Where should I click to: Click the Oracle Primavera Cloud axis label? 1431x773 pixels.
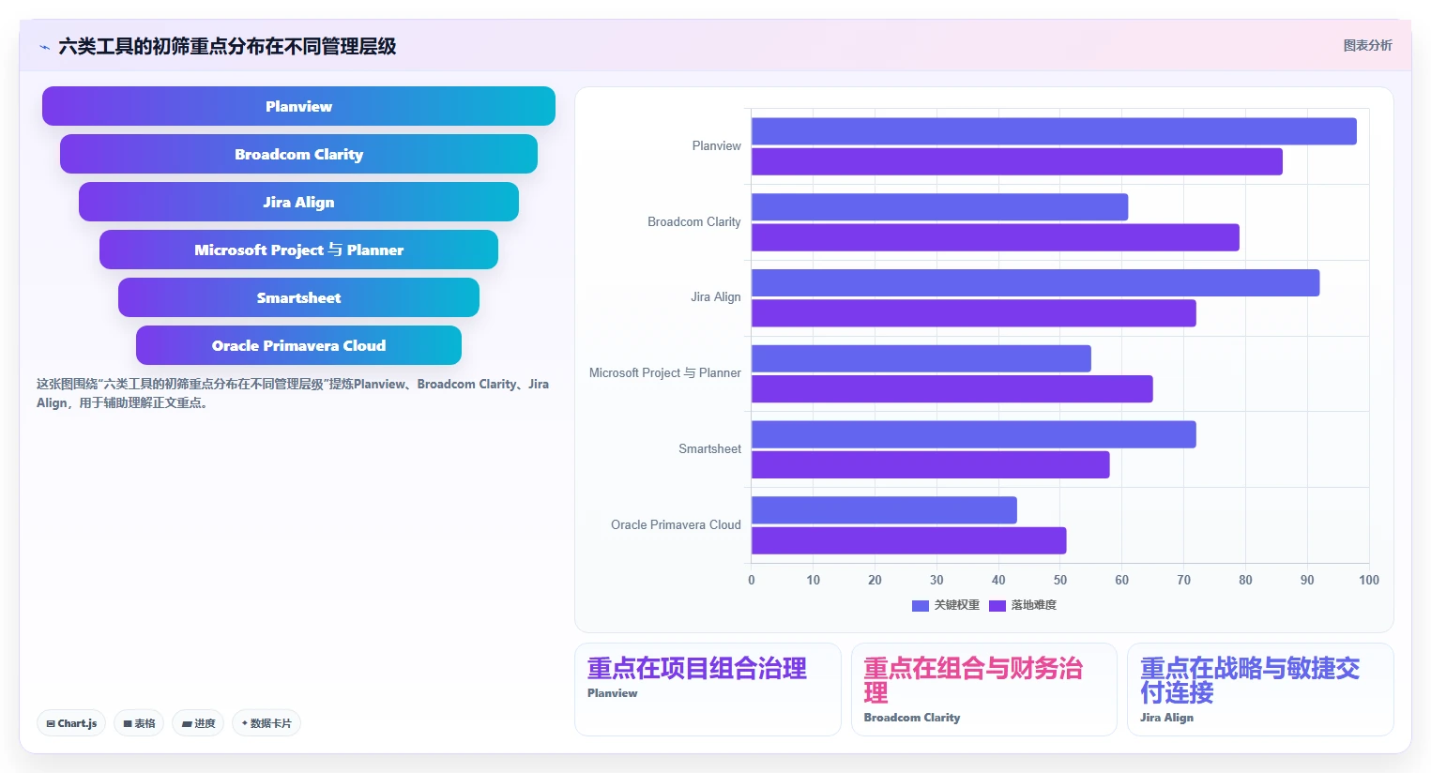(x=676, y=525)
